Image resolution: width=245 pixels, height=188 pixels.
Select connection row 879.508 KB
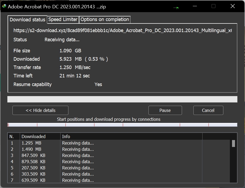pos(119,162)
